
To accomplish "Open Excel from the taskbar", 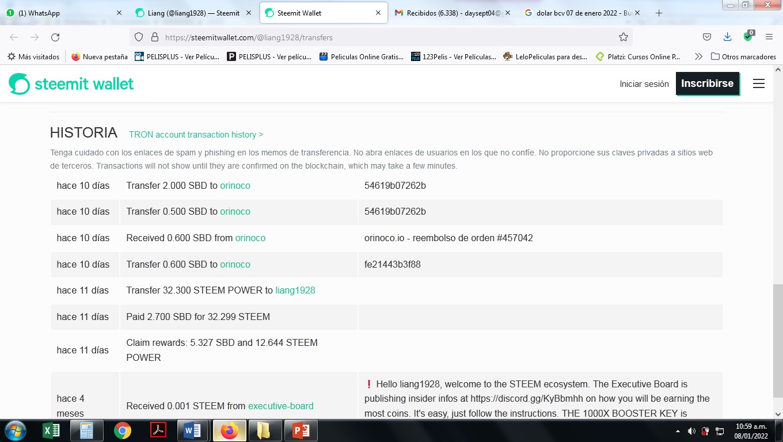I will [51, 430].
